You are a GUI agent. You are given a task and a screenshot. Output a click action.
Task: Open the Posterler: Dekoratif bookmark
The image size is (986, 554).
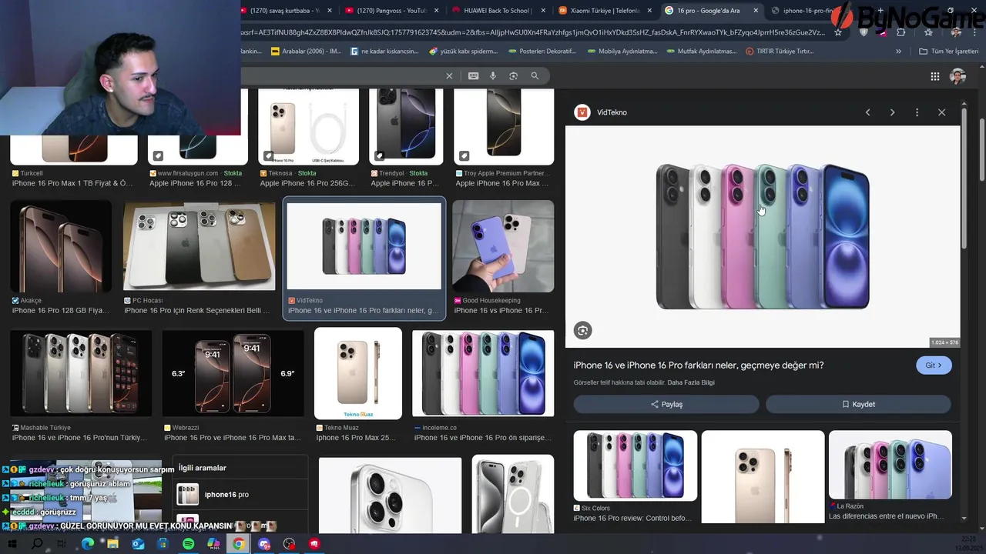542,52
